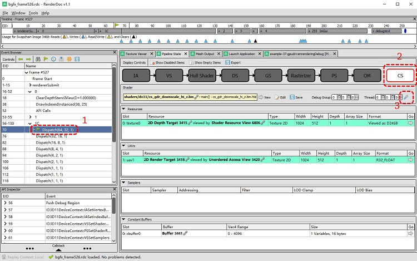Click the shader debug wrench icon

point(407,97)
